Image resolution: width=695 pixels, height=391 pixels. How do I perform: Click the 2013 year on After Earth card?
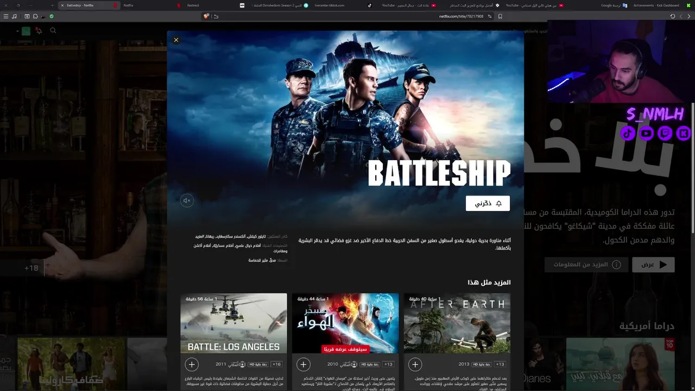point(464,364)
